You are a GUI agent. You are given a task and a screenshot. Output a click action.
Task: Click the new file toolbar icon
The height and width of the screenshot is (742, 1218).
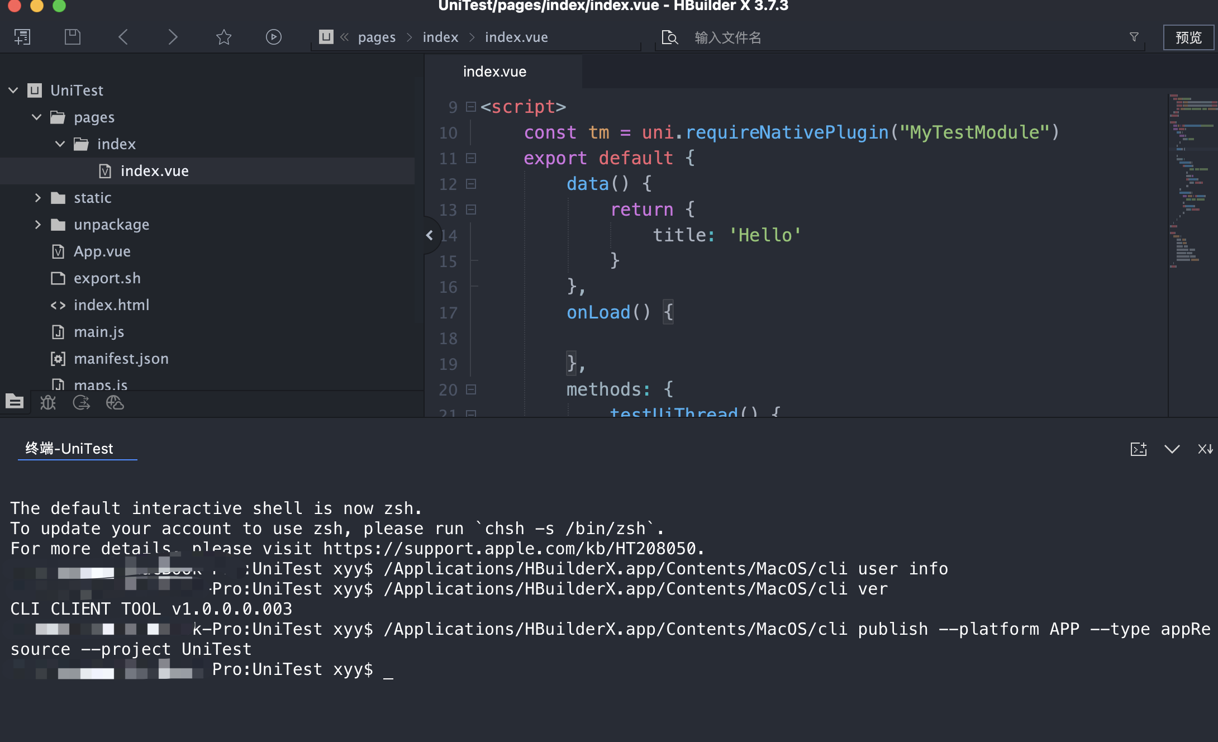(22, 37)
